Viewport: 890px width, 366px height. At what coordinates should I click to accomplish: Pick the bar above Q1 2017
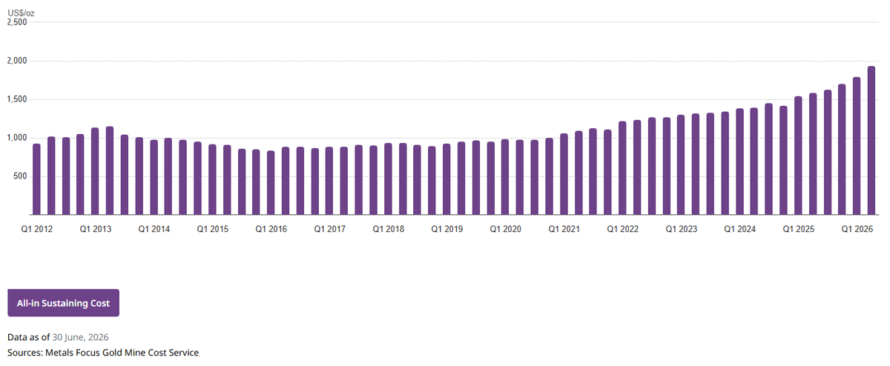tap(329, 181)
